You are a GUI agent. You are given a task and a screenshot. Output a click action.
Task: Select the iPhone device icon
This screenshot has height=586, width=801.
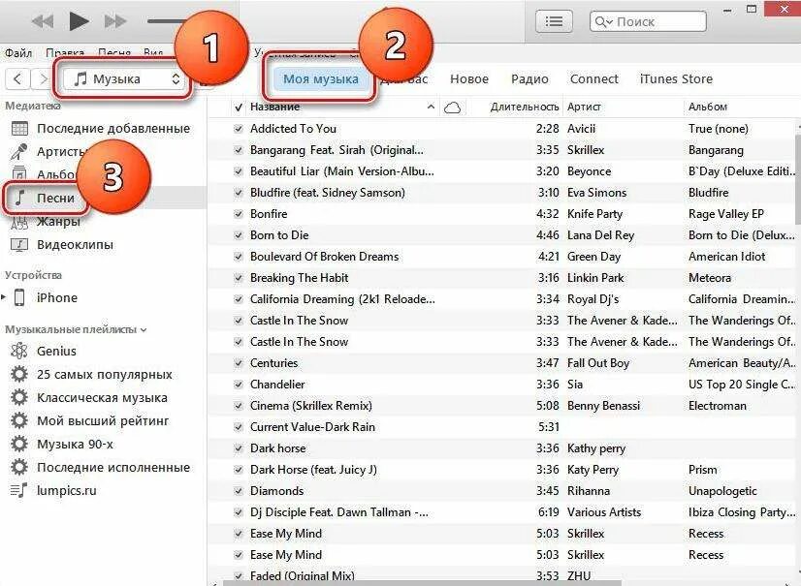19,297
